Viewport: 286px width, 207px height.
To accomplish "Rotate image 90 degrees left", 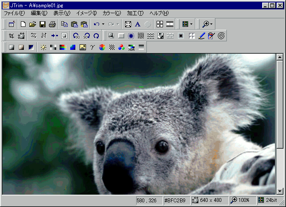I will (76, 36).
